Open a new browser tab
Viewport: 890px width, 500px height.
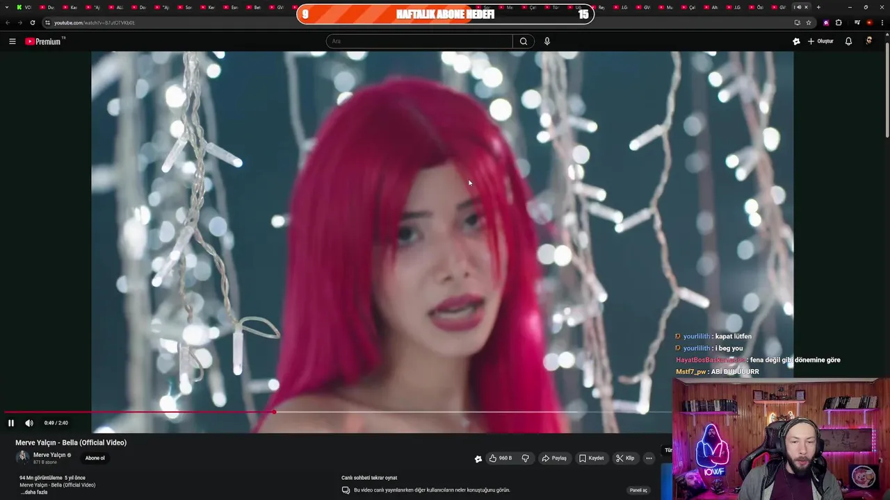[818, 8]
